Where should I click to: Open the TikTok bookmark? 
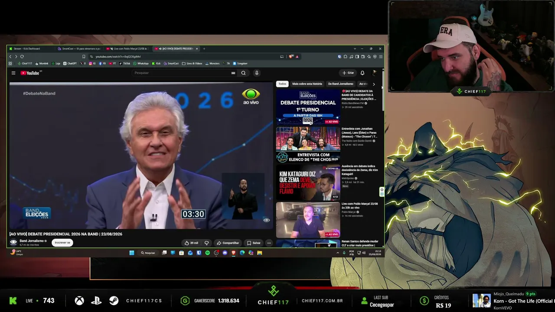[124, 64]
